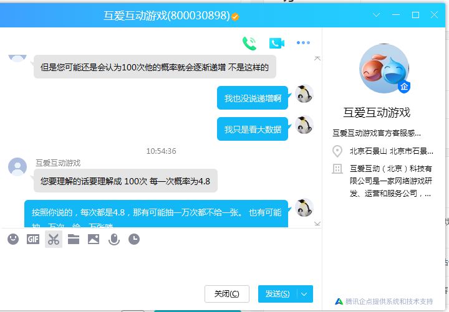Minimize the chat window

point(396,15)
